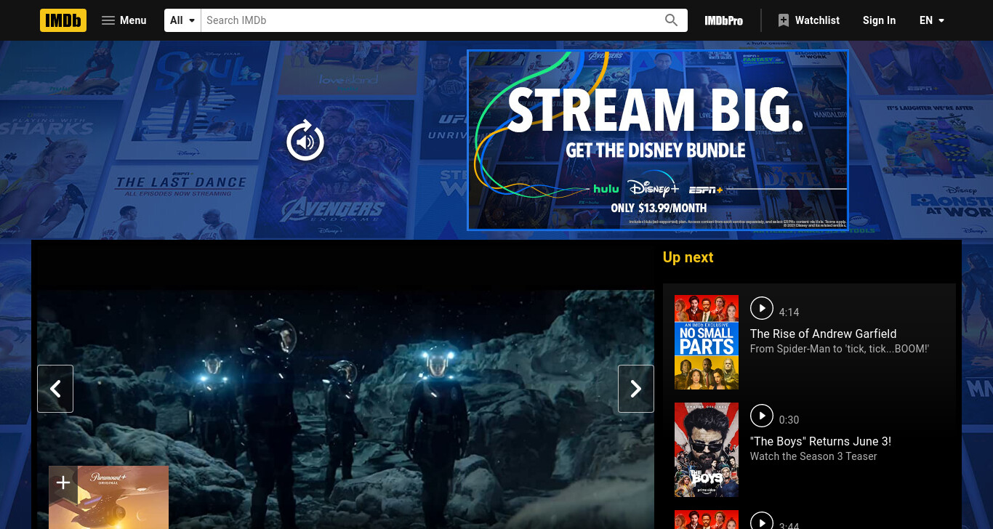Screen dimensions: 993x529
Task: Open IMDbPro link in header
Action: click(x=723, y=20)
